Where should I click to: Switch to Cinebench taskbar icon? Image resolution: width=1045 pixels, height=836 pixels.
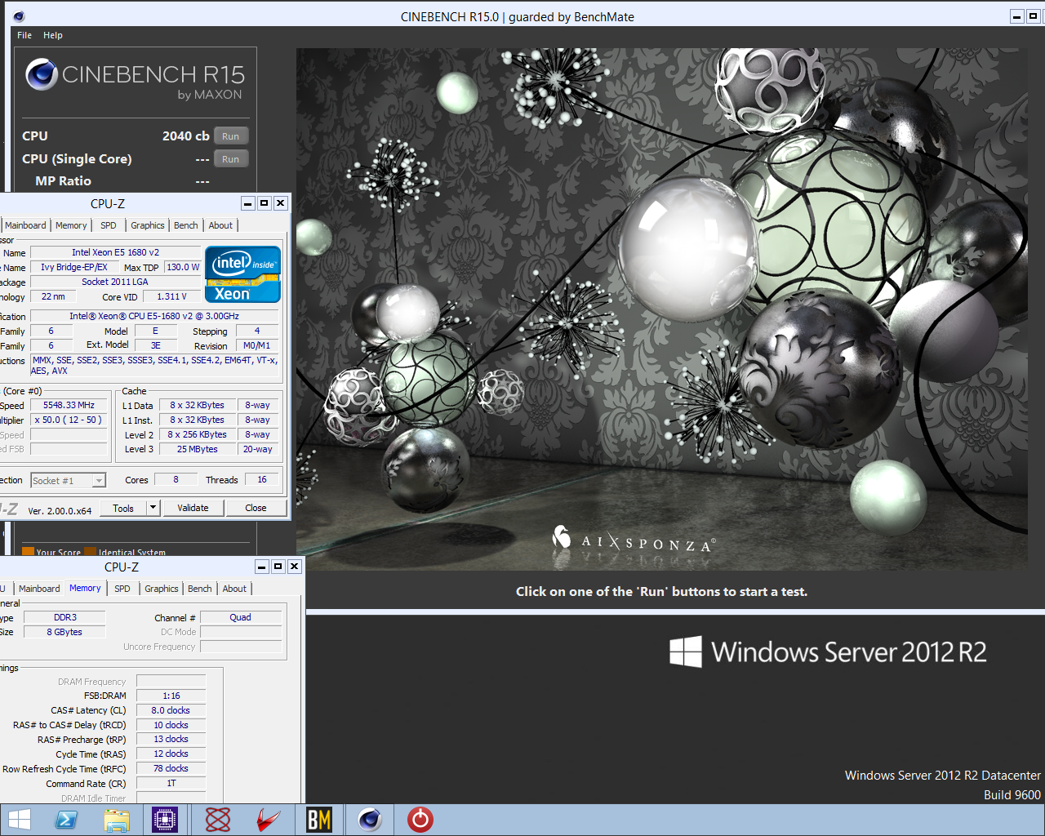(369, 820)
